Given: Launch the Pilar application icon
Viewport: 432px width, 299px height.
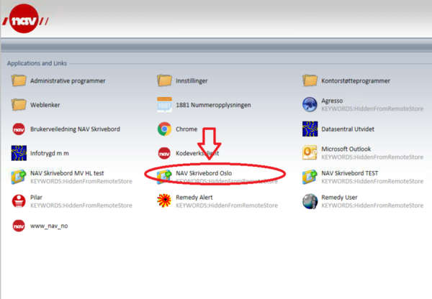Looking at the screenshot, I should (x=19, y=201).
